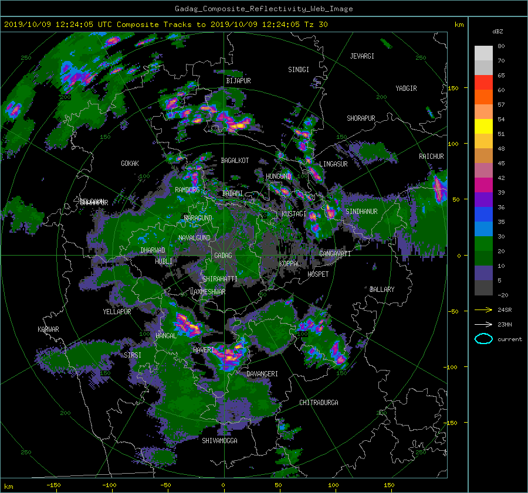Viewport: 528px width, 493px height.
Task: Click the Gadag Composite Reflectivity title
Action: pyautogui.click(x=263, y=9)
